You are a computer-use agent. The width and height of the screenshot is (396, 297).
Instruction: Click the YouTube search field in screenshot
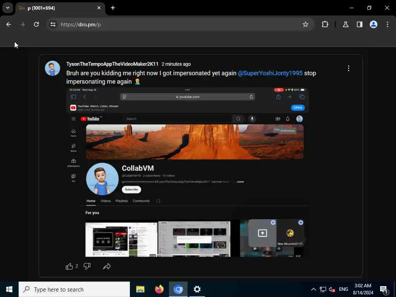click(177, 119)
